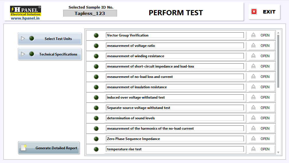The image size is (289, 163).
Task: Click eject icon for temperature rise test
Action: pyautogui.click(x=253, y=149)
